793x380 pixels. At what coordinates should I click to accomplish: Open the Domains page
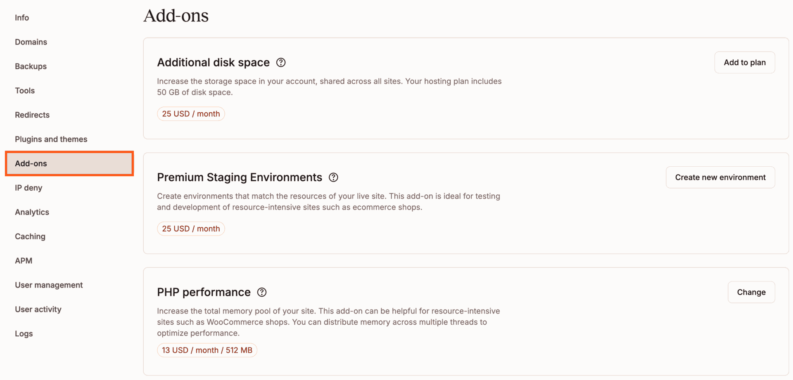click(31, 42)
